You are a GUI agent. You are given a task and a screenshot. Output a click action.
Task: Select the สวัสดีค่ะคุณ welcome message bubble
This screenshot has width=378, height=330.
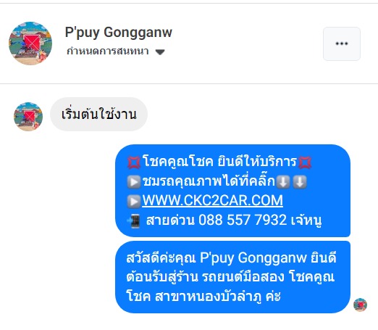(x=232, y=277)
